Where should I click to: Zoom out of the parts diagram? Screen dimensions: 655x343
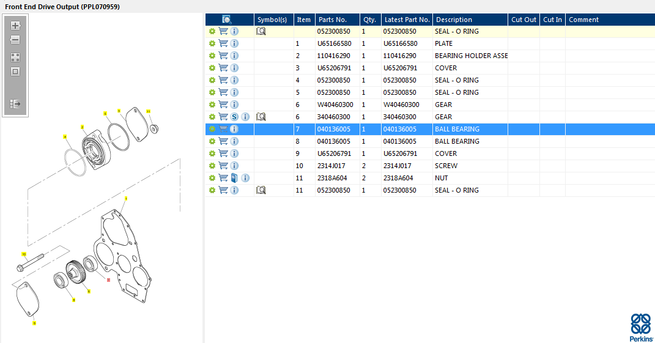(x=15, y=40)
